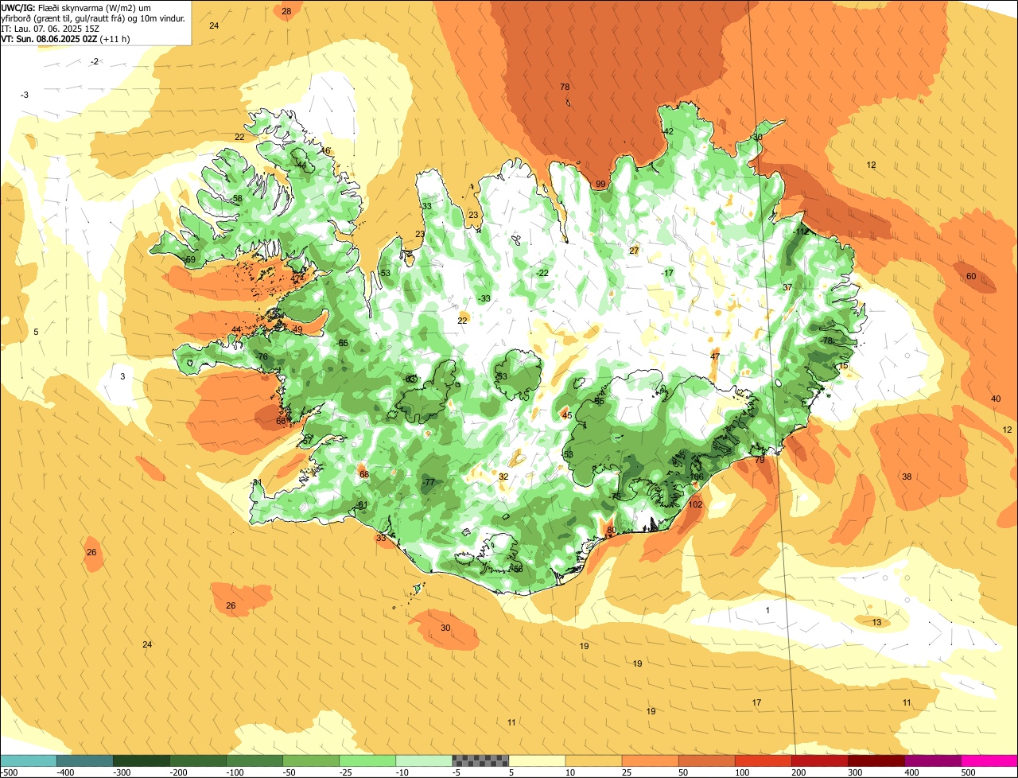This screenshot has width=1018, height=778.
Task: Select the value 28 in the orange patch at top
Action: pyautogui.click(x=286, y=11)
